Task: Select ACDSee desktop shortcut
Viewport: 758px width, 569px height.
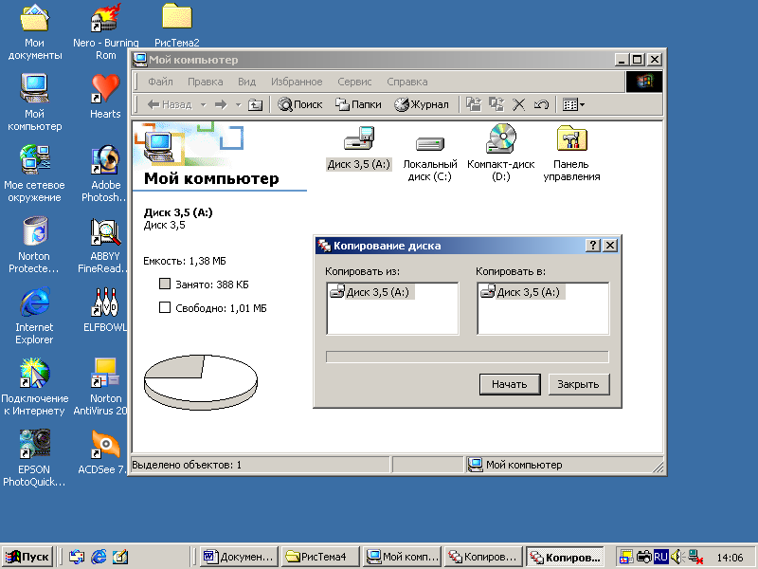Action: point(103,452)
